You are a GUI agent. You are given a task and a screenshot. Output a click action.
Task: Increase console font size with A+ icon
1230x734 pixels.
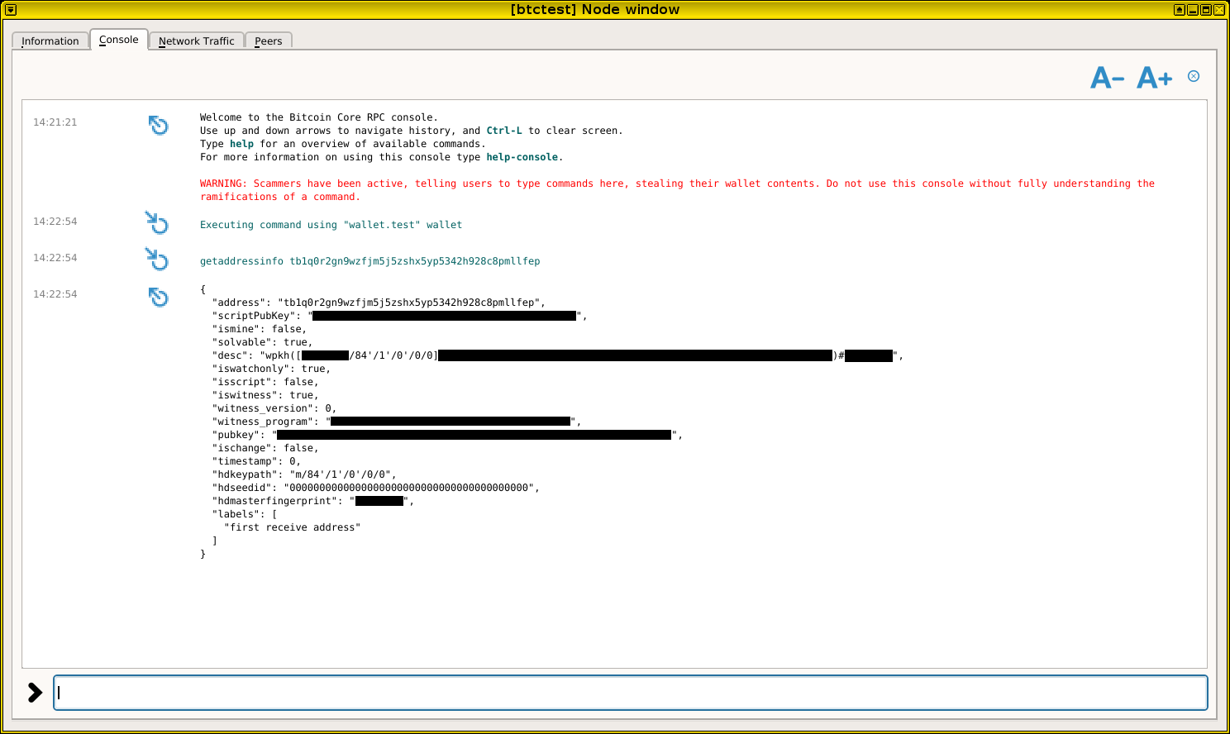pos(1154,78)
